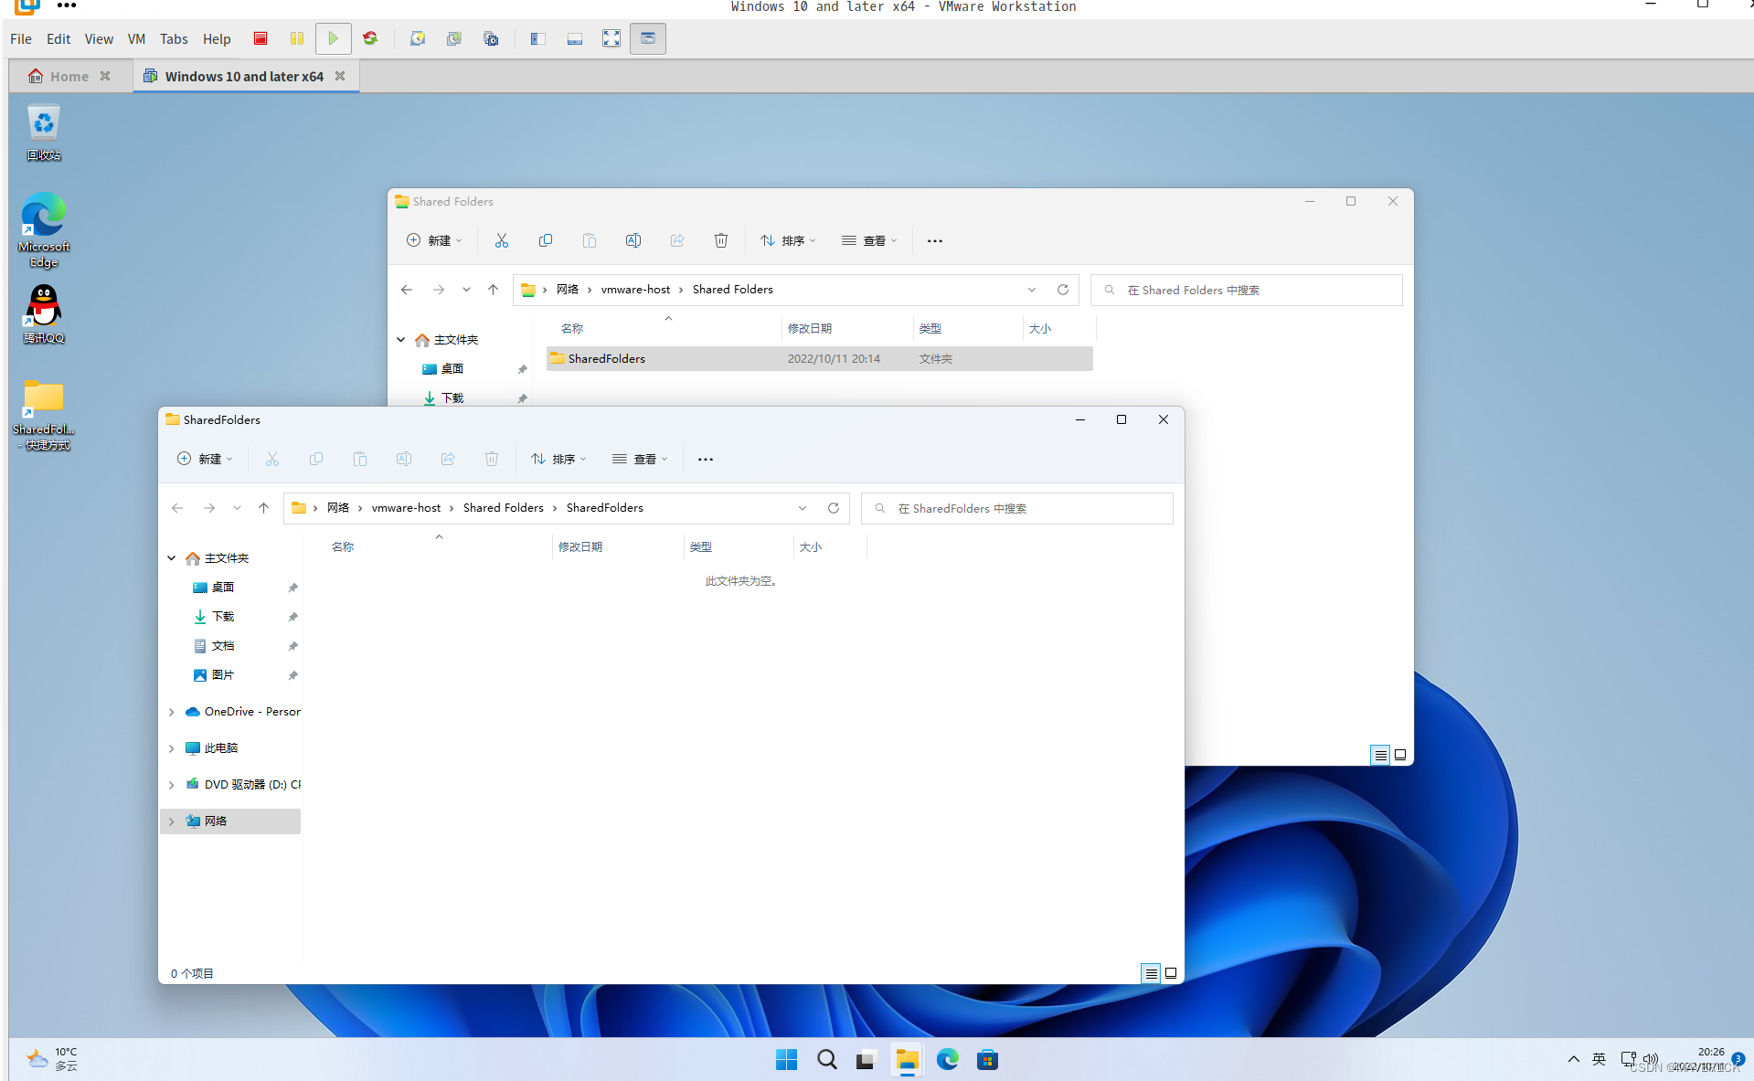Open the Recycle Bin desktop icon
Screen dimensions: 1754x1081
[44, 132]
